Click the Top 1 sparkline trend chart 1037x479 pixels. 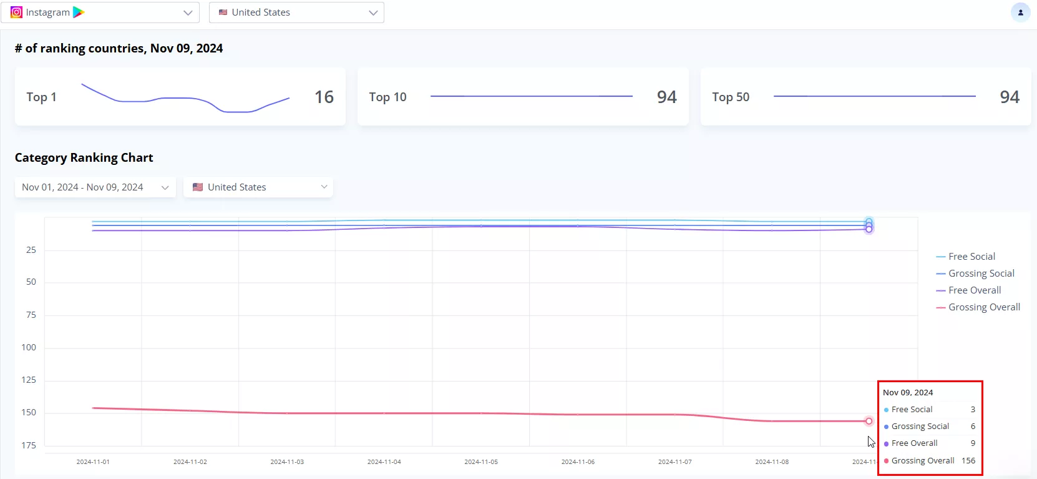tap(185, 98)
